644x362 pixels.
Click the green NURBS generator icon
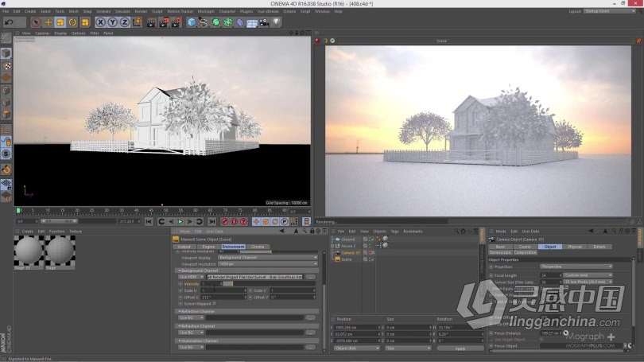[x=215, y=22]
